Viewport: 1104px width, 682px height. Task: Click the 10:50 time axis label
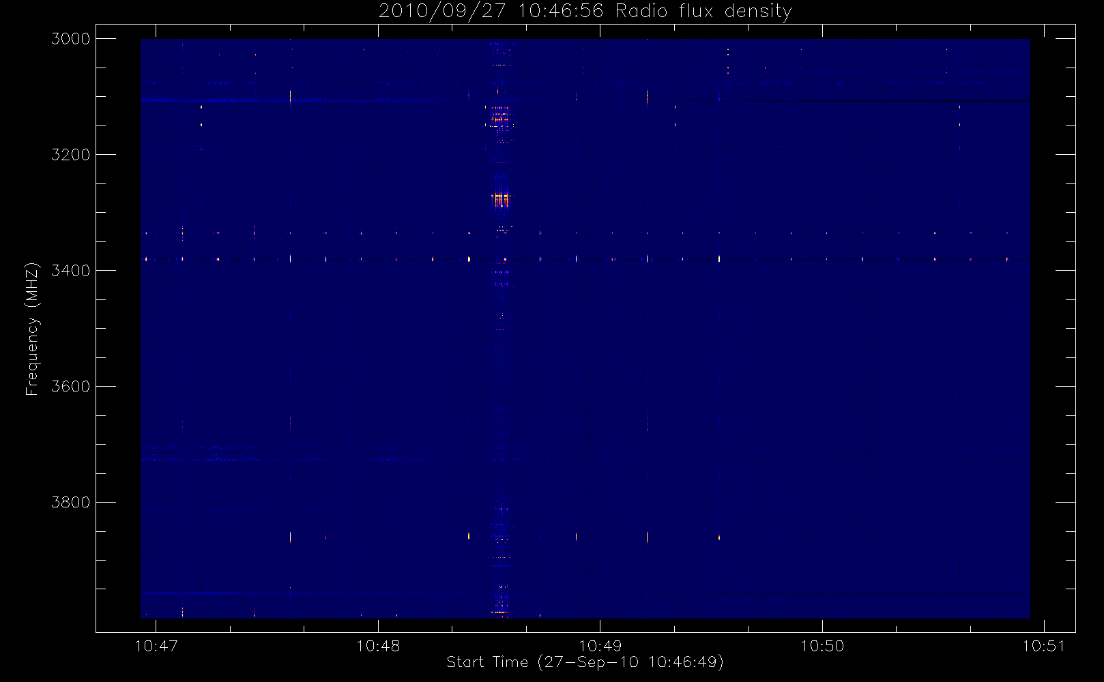pyautogui.click(x=822, y=646)
